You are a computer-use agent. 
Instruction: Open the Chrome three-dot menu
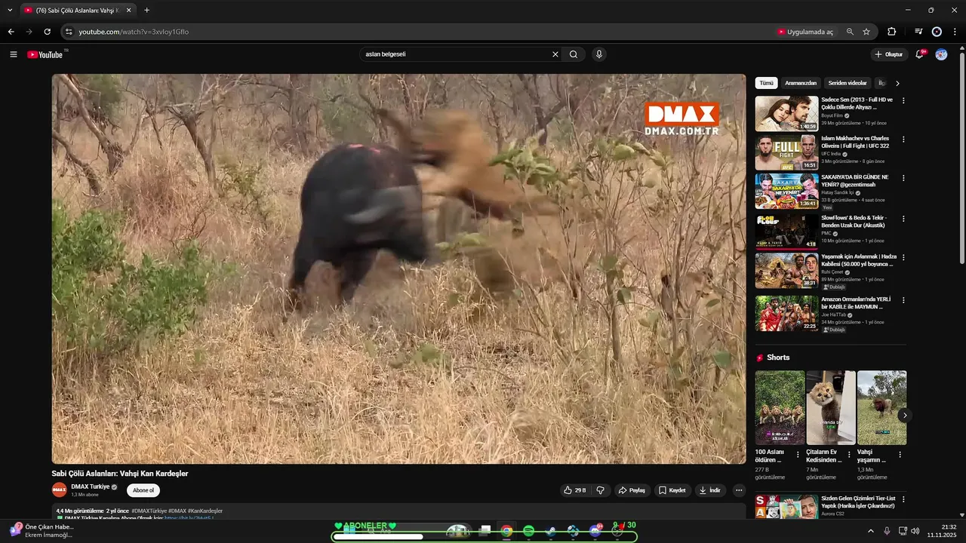pos(955,32)
